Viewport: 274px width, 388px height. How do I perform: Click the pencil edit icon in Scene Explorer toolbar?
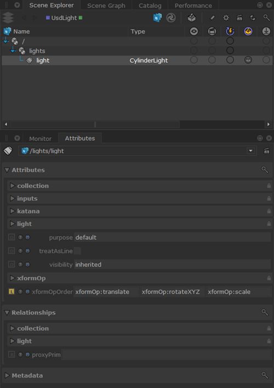tap(212, 18)
